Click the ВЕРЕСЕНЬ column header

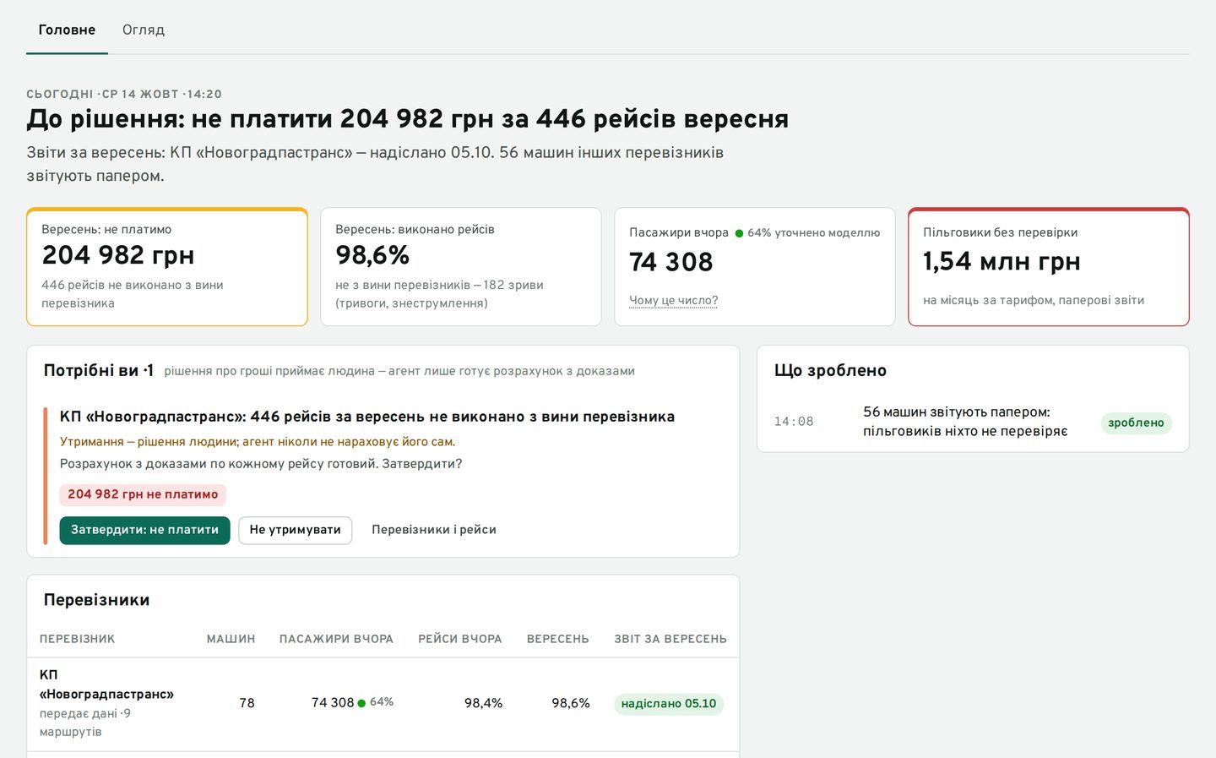(x=558, y=639)
